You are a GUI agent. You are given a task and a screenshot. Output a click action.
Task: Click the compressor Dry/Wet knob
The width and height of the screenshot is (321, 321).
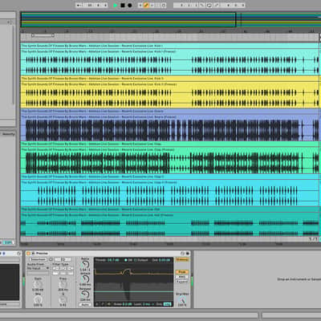pyautogui.click(x=182, y=300)
